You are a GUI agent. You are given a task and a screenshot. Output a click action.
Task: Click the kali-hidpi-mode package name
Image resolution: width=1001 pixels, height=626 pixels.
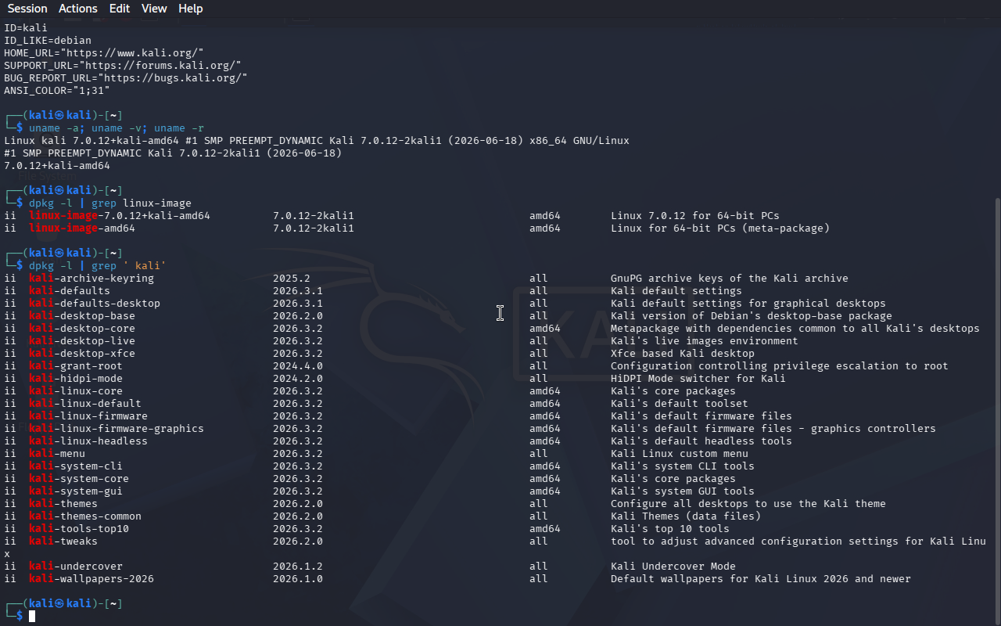pyautogui.click(x=76, y=379)
